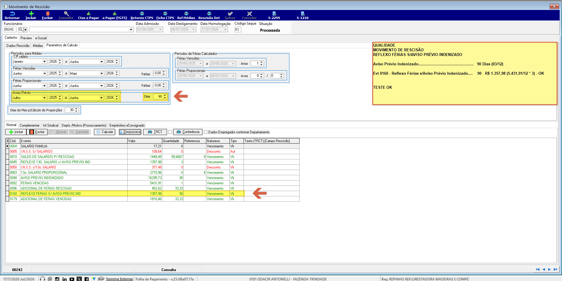Tick the checkbox next to TRCT button
The image size is (562, 281).
[170, 132]
